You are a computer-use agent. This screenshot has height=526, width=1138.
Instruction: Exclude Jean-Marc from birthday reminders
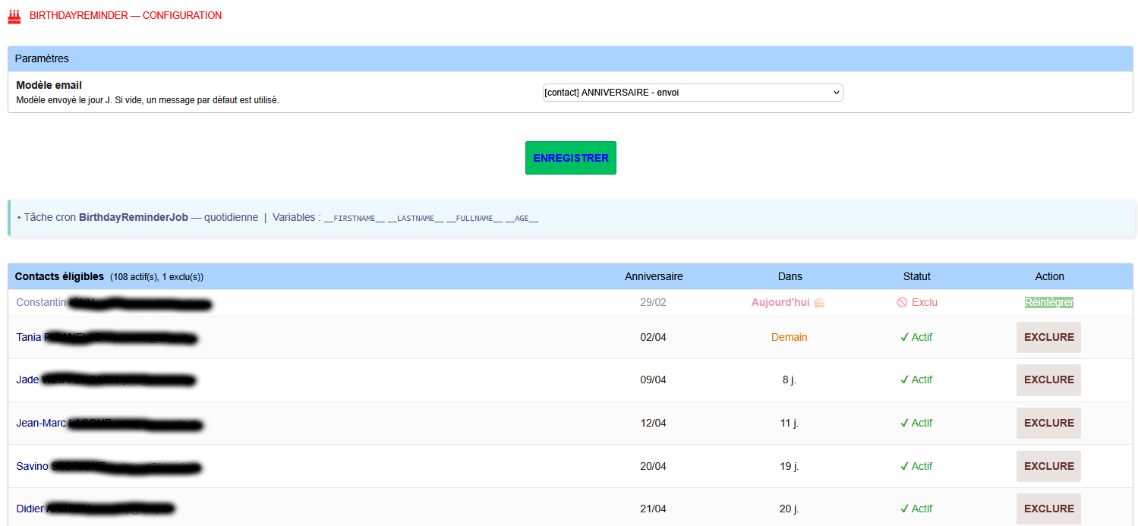click(x=1048, y=423)
